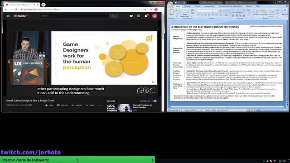Toggle Strikethrough (abc) in the Fuente group
Viewport: 290px width, 163px height.
[x=209, y=15]
